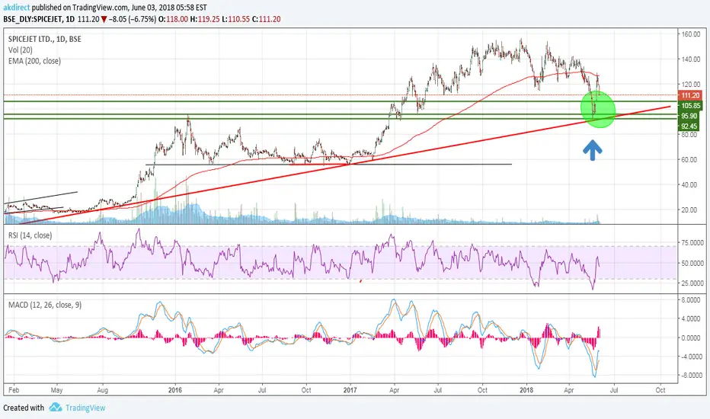Click the 2018 time axis label
710x419 pixels.
tap(526, 389)
